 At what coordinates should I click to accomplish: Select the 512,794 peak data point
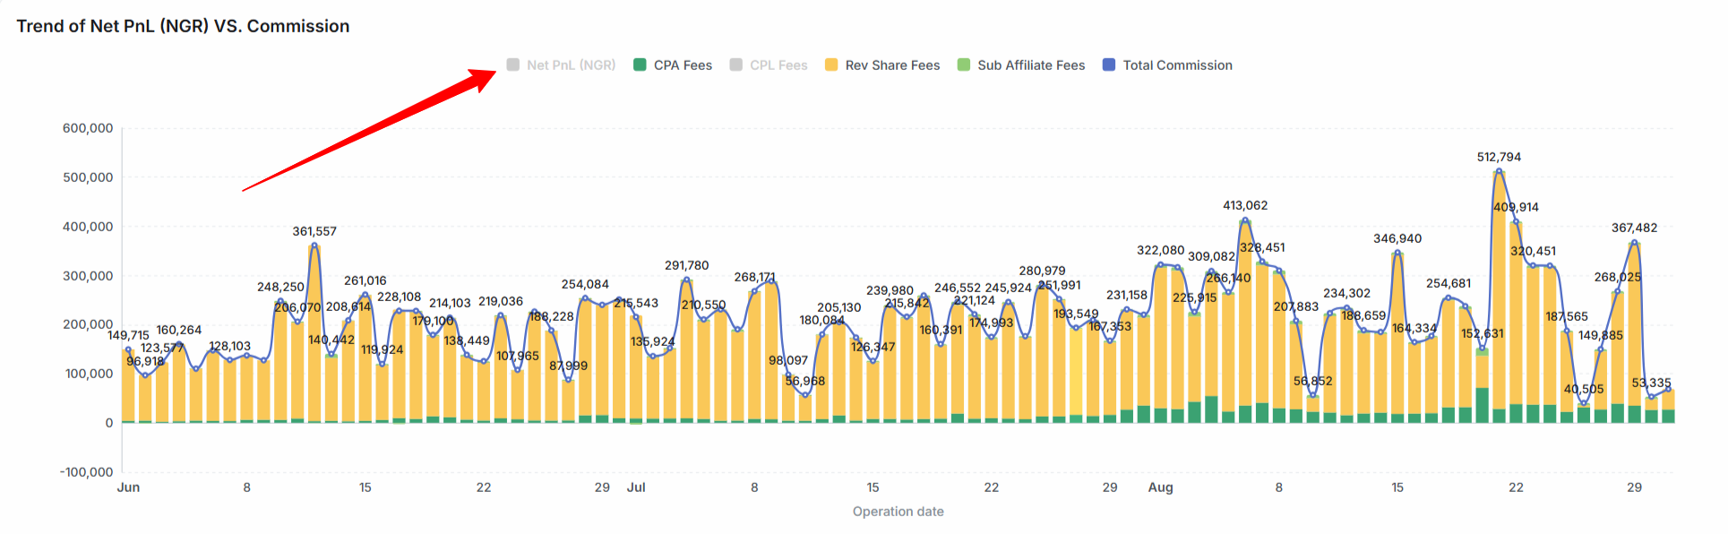coord(1499,171)
